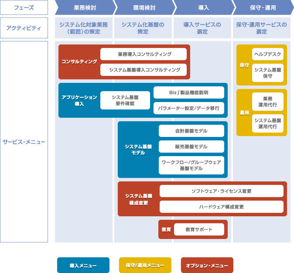
Task: Open Biz∫製品機能説明 item
Action: point(189,92)
